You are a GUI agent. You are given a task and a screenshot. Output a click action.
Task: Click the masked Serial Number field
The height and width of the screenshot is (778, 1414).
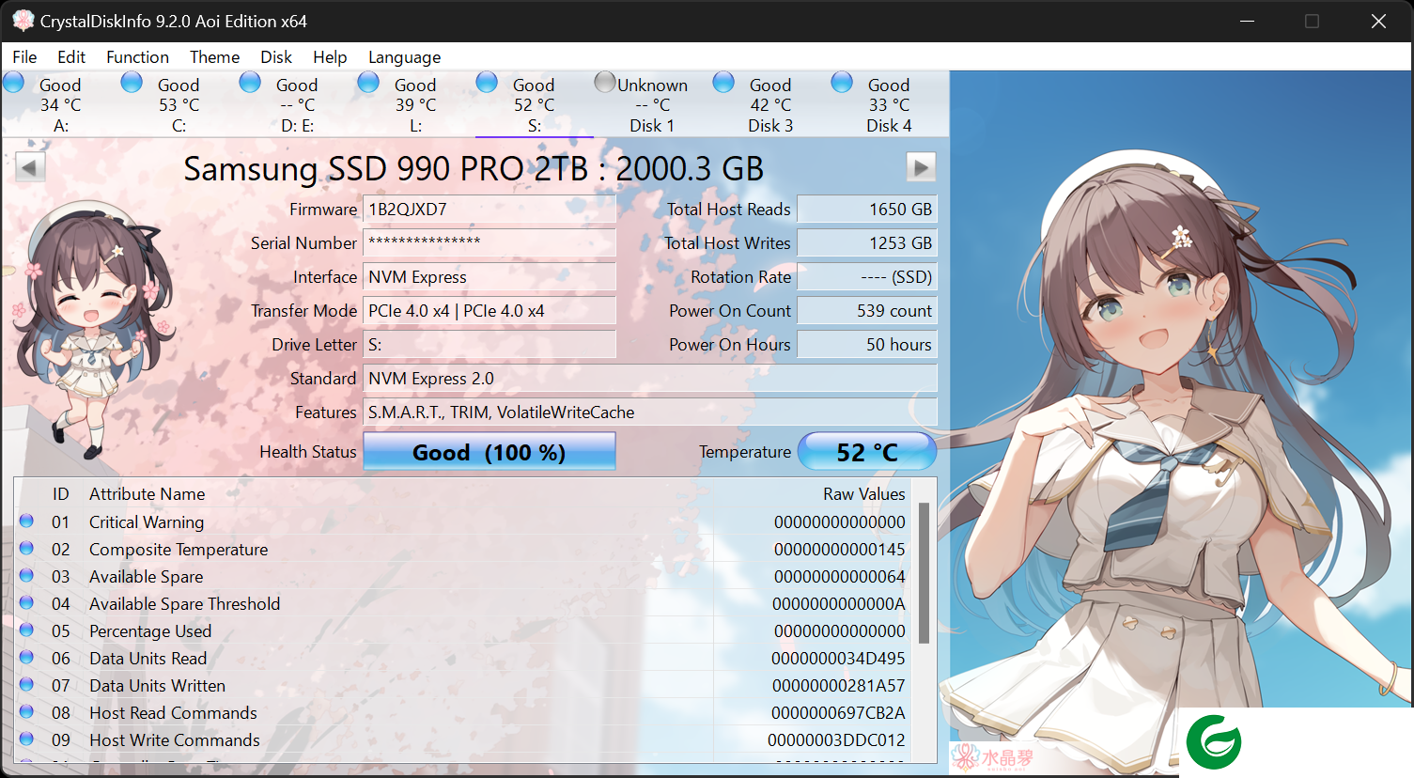coord(489,243)
